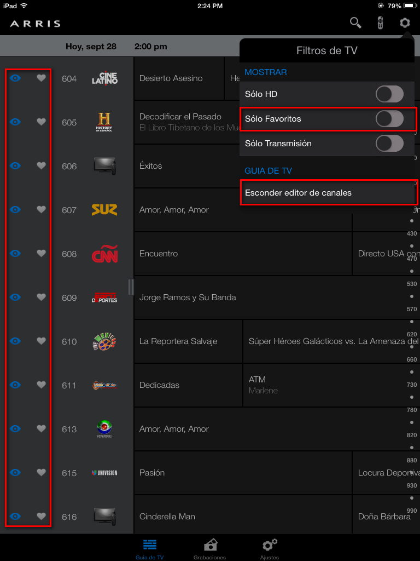Choose Esconder editor de canales
This screenshot has width=420, height=561.
pos(328,193)
